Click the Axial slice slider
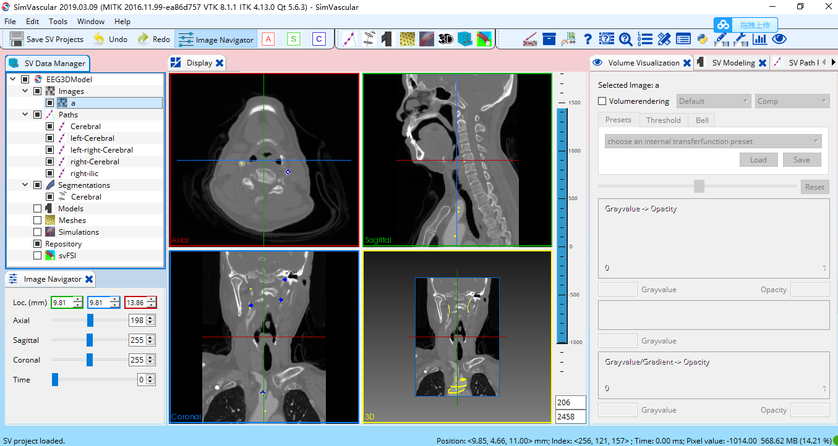This screenshot has height=446, width=838. point(90,320)
